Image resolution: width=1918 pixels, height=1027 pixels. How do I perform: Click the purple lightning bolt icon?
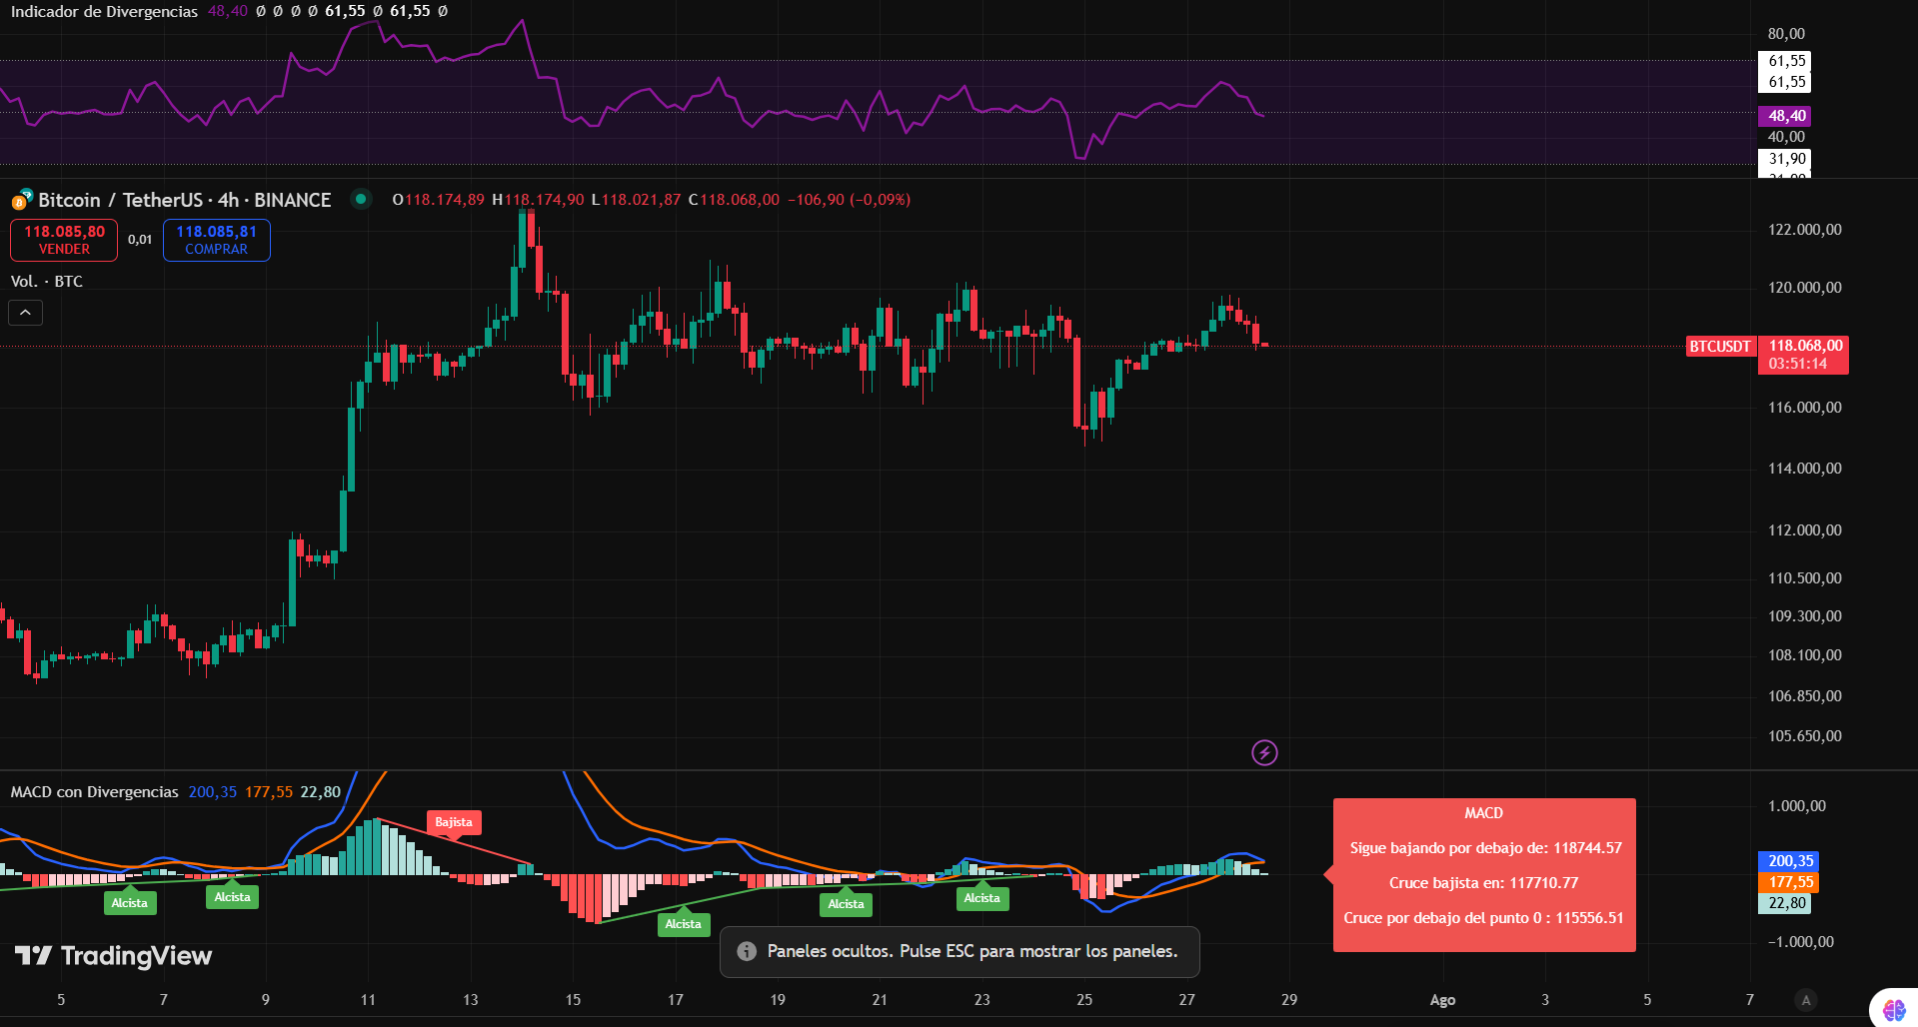tap(1264, 752)
